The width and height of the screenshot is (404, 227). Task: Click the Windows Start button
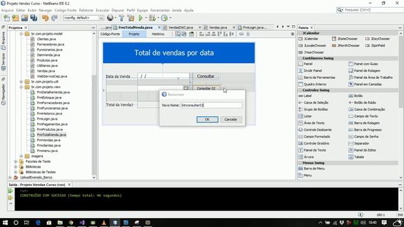pyautogui.click(x=5, y=223)
